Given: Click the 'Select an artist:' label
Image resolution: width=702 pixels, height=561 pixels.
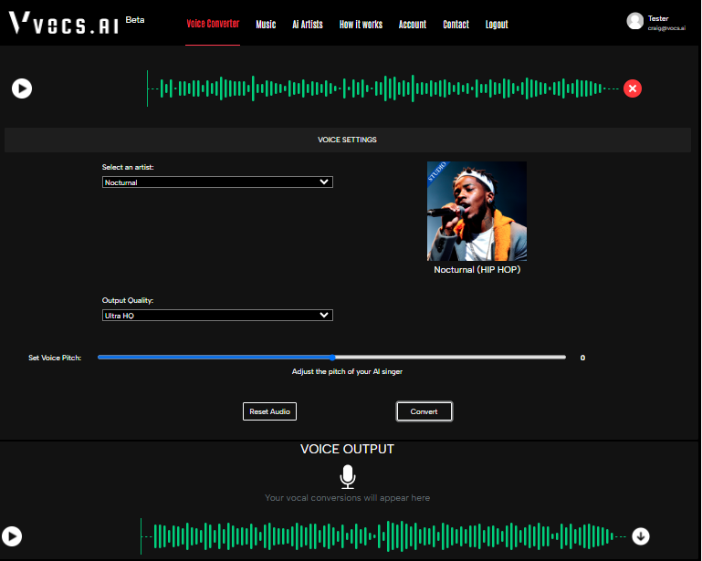Looking at the screenshot, I should click(x=128, y=167).
